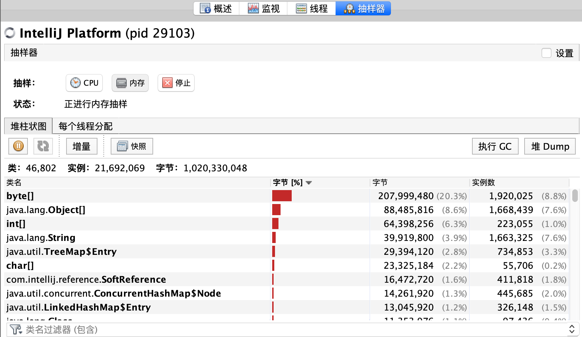Switch to the 概述 overview tab
Image resolution: width=582 pixels, height=337 pixels.
216,8
